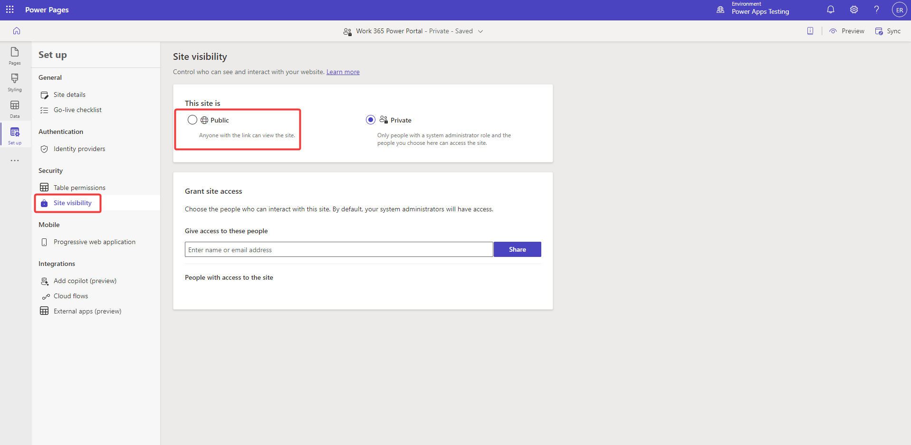Expand the site name dropdown chevron
911x445 pixels.
point(480,31)
